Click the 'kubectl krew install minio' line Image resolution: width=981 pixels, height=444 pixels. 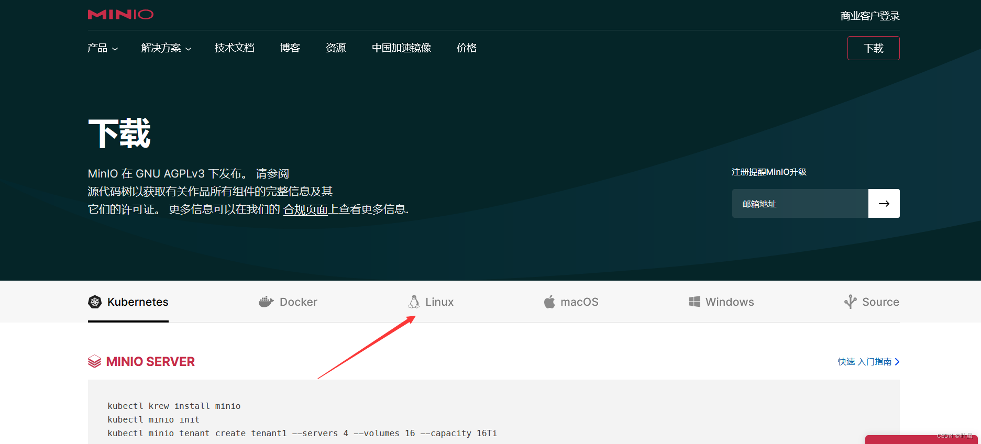point(174,406)
